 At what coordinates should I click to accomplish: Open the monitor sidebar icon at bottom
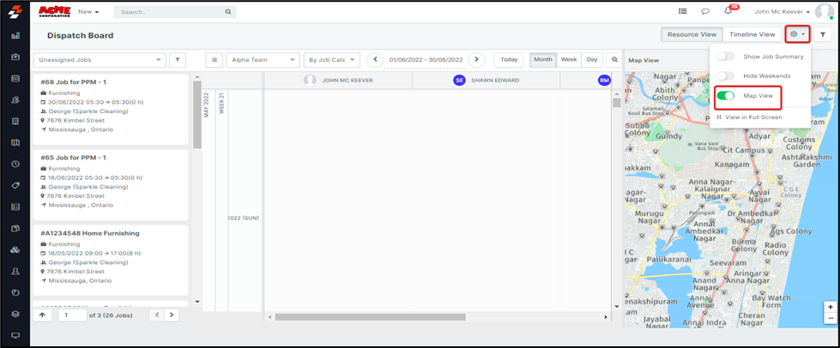15,335
